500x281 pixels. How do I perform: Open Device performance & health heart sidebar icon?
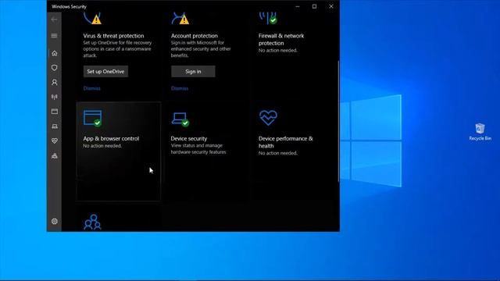pyautogui.click(x=55, y=140)
